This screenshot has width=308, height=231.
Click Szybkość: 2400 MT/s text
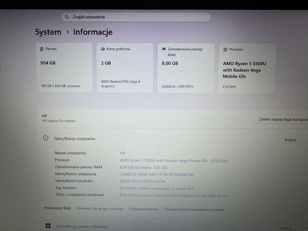click(178, 86)
